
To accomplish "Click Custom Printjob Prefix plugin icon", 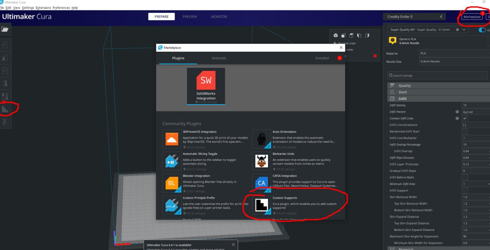I will tap(172, 205).
